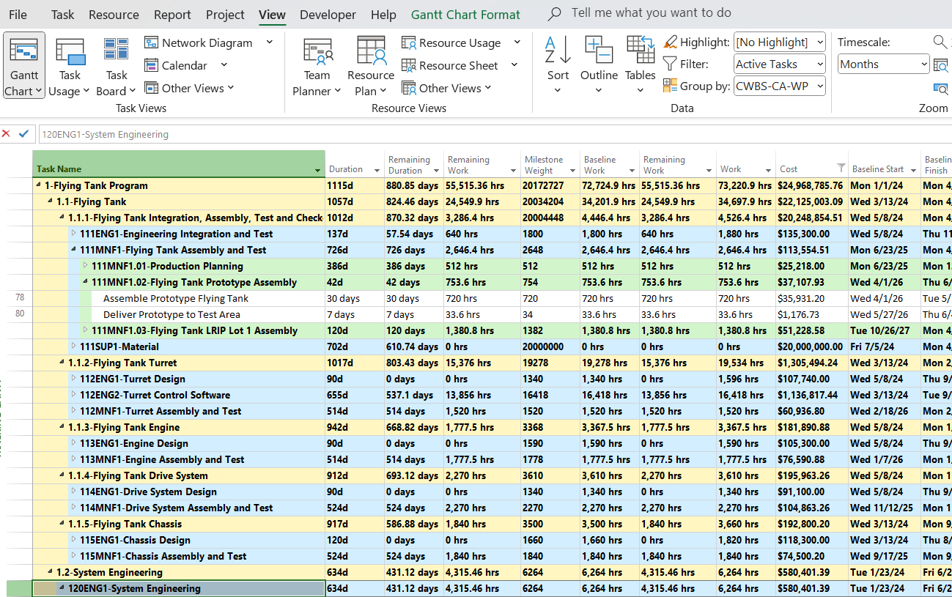This screenshot has height=597, width=952.
Task: Collapse 1-Flying Tank Program summary
Action: [x=38, y=185]
